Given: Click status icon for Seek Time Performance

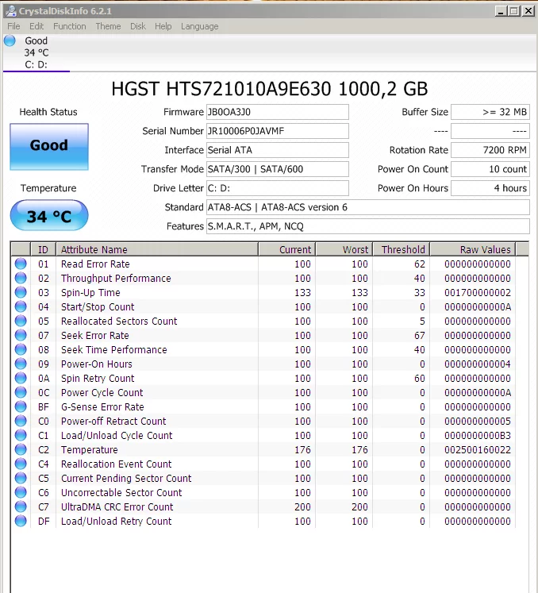Looking at the screenshot, I should (21, 349).
